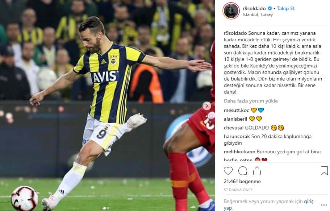The image size is (330, 211).
Task: View the 21.461 beğenme likes list
Action: coord(242,181)
